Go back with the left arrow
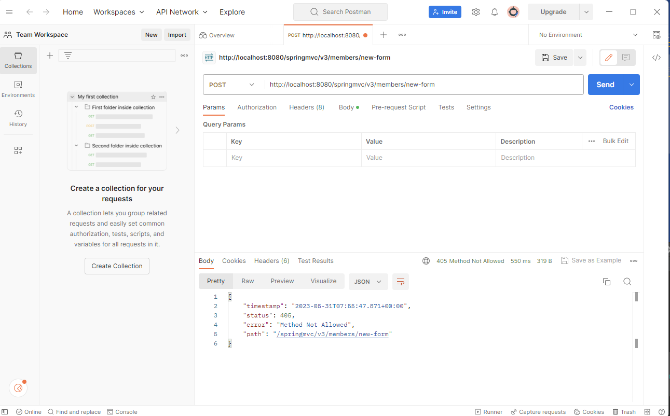Viewport: 670px width, 416px height. [x=30, y=12]
